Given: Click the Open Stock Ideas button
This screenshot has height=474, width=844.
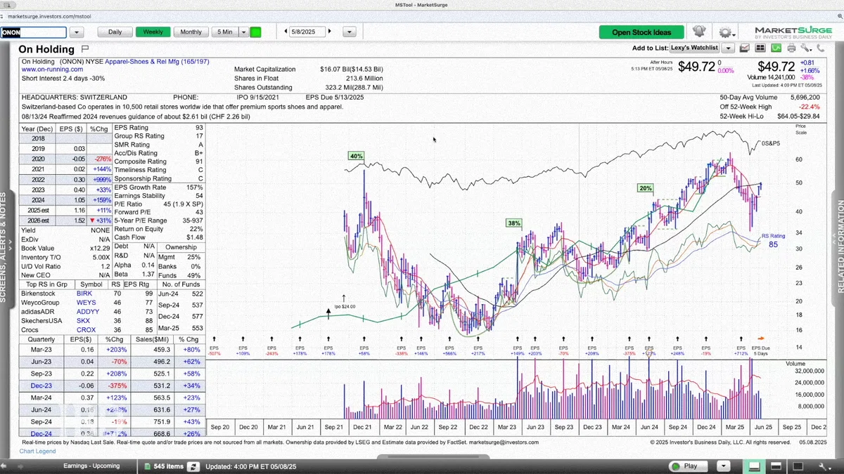Looking at the screenshot, I should (x=642, y=32).
